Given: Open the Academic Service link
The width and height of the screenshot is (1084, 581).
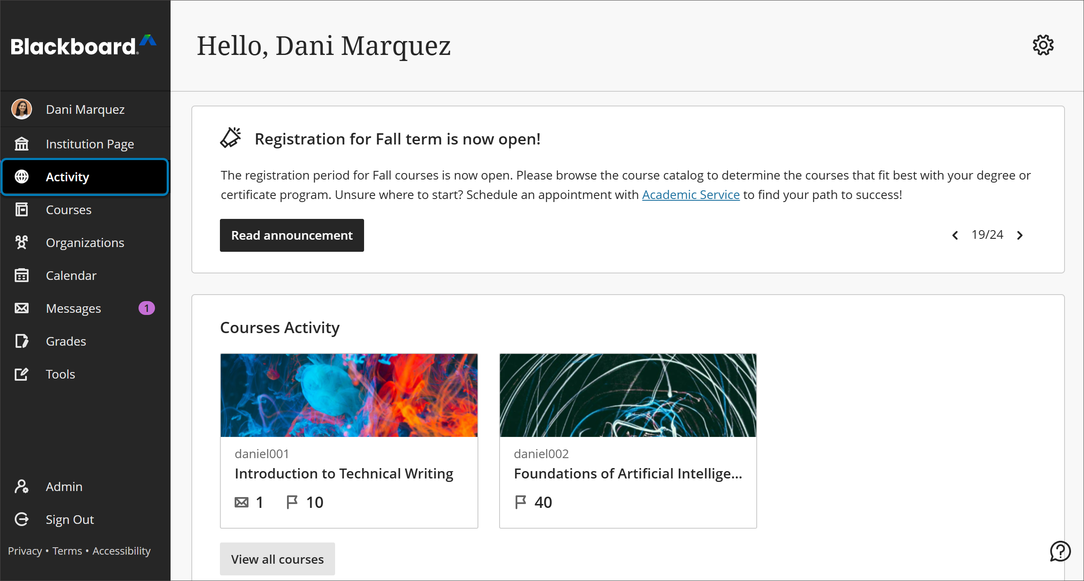Looking at the screenshot, I should [690, 195].
